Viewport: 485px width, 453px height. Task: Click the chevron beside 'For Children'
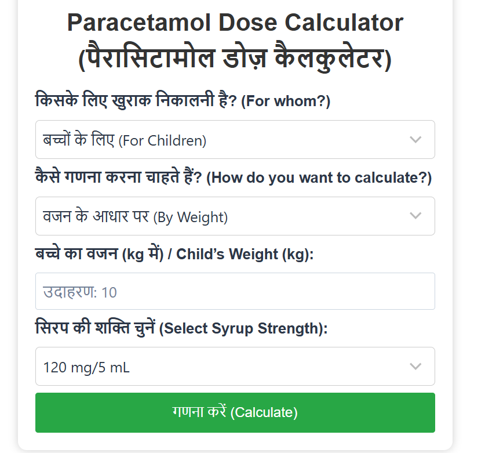coord(415,140)
